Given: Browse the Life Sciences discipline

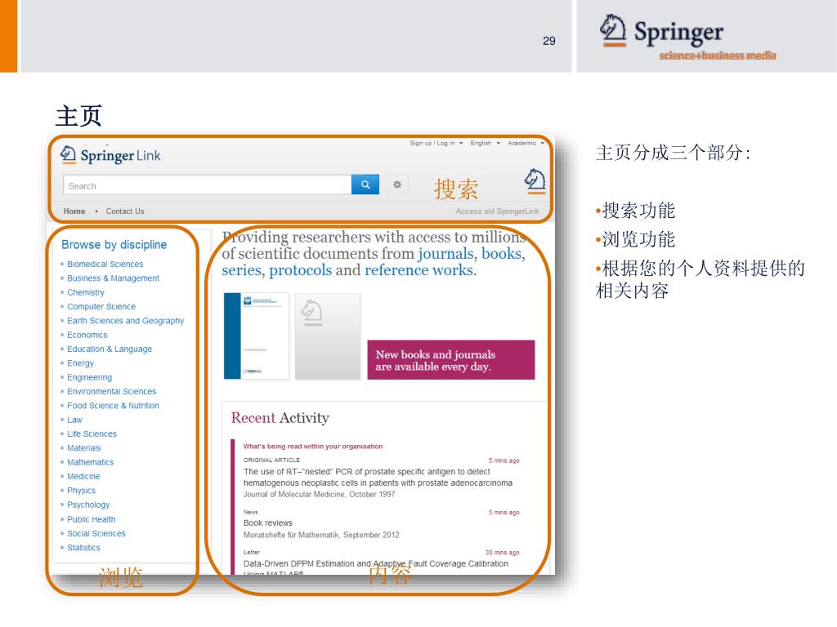Looking at the screenshot, I should (x=92, y=434).
